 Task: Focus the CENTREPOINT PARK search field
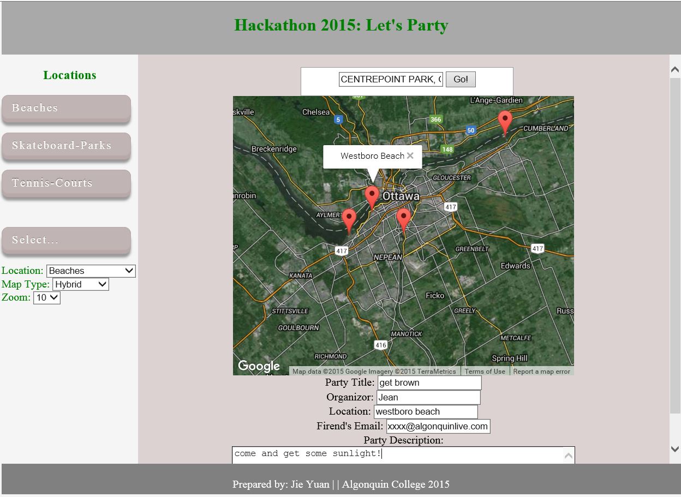click(391, 79)
